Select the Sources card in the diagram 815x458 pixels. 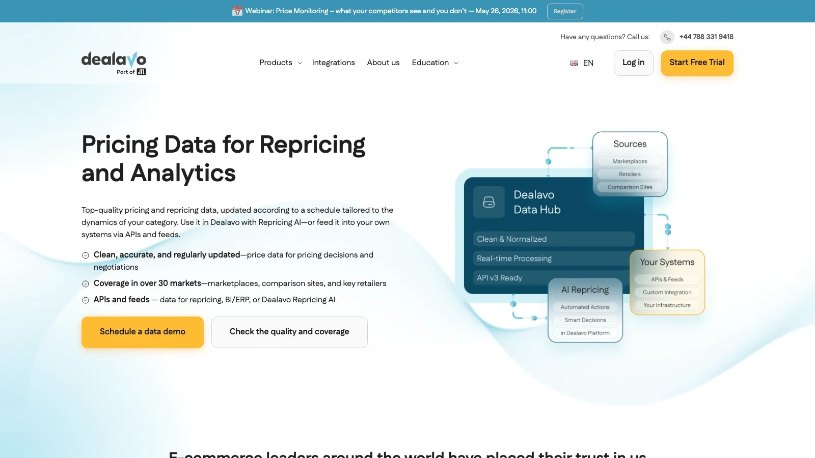point(630,164)
